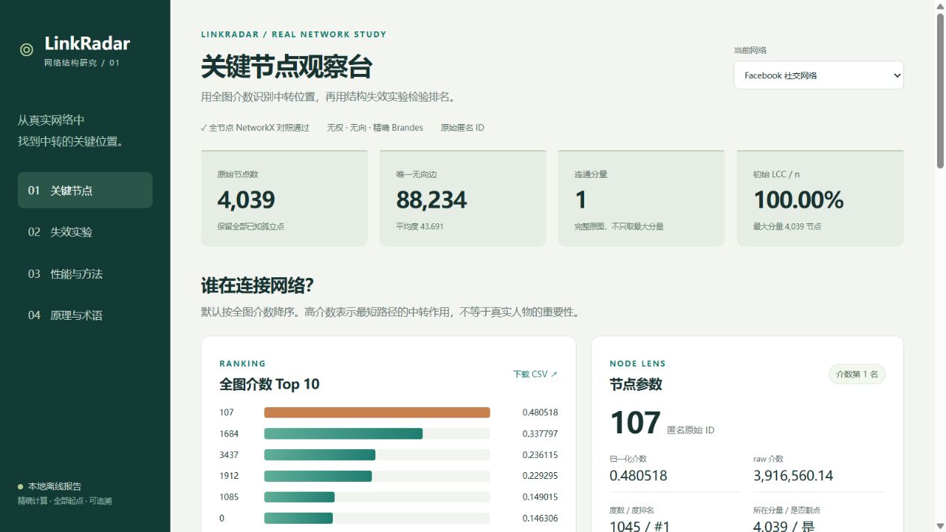Click the raw 介数 3,916,560.14 value

click(793, 475)
